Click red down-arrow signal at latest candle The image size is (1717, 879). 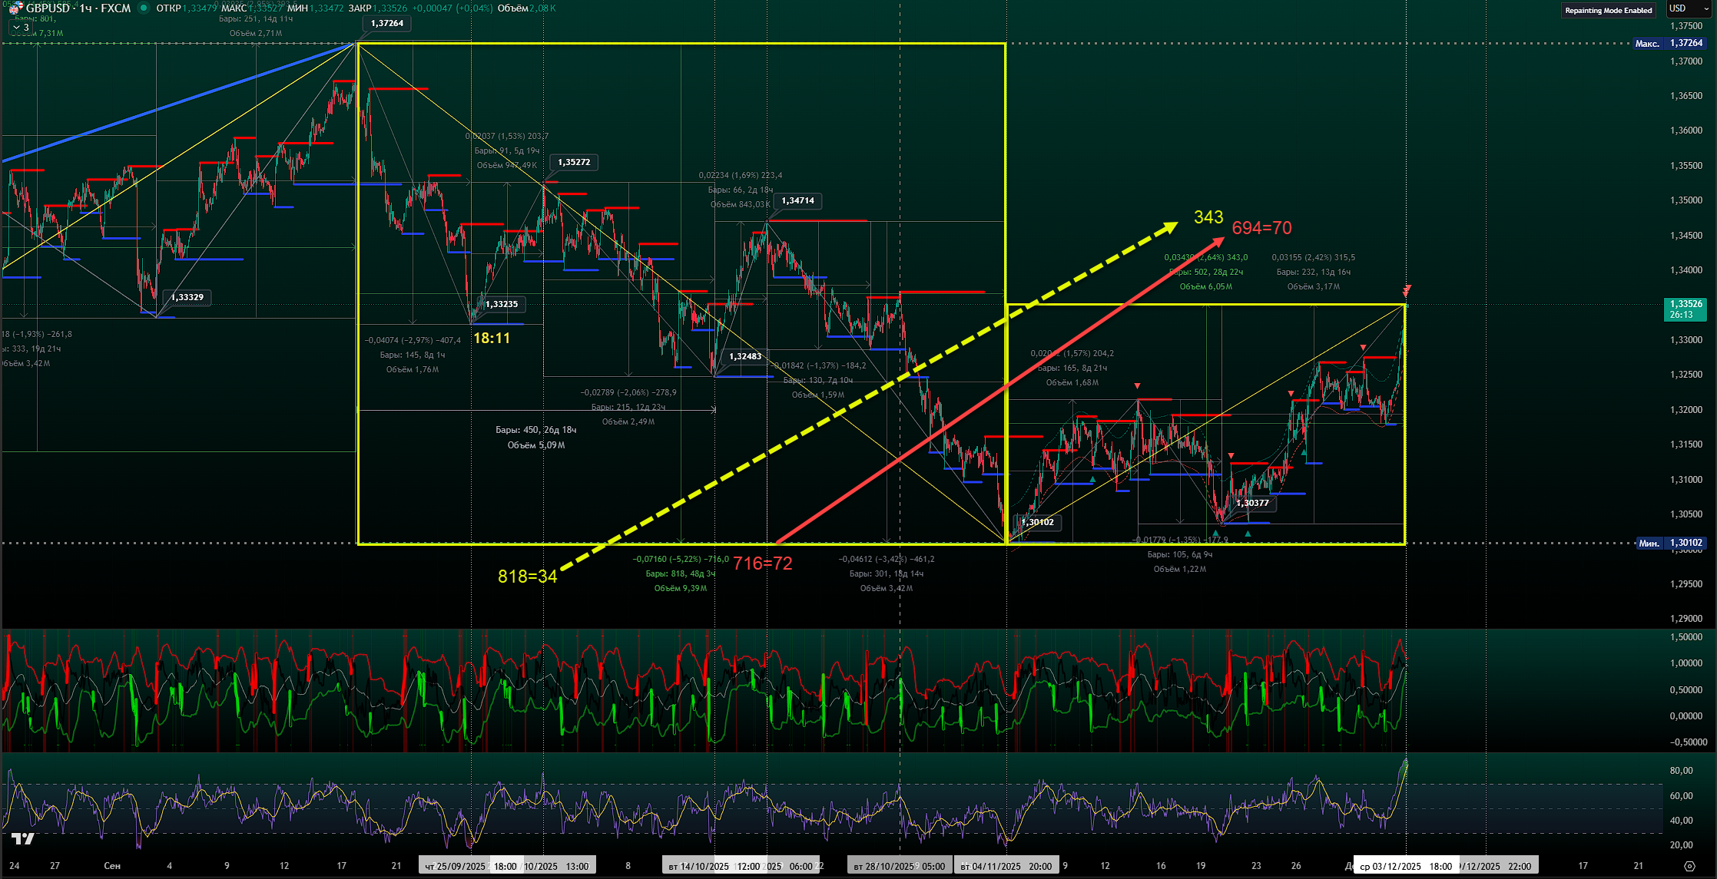tap(1407, 291)
